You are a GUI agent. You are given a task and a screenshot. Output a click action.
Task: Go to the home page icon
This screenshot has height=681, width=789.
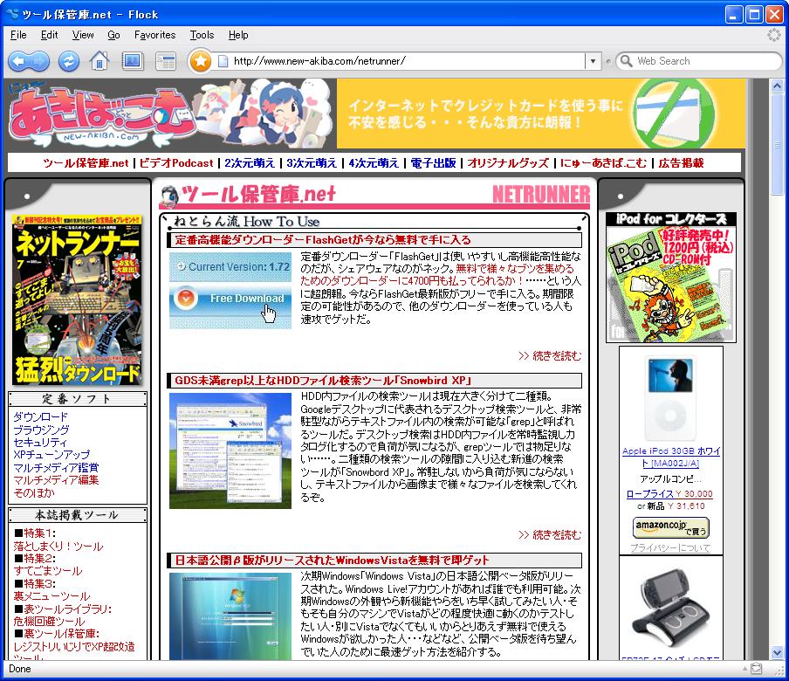(x=99, y=61)
